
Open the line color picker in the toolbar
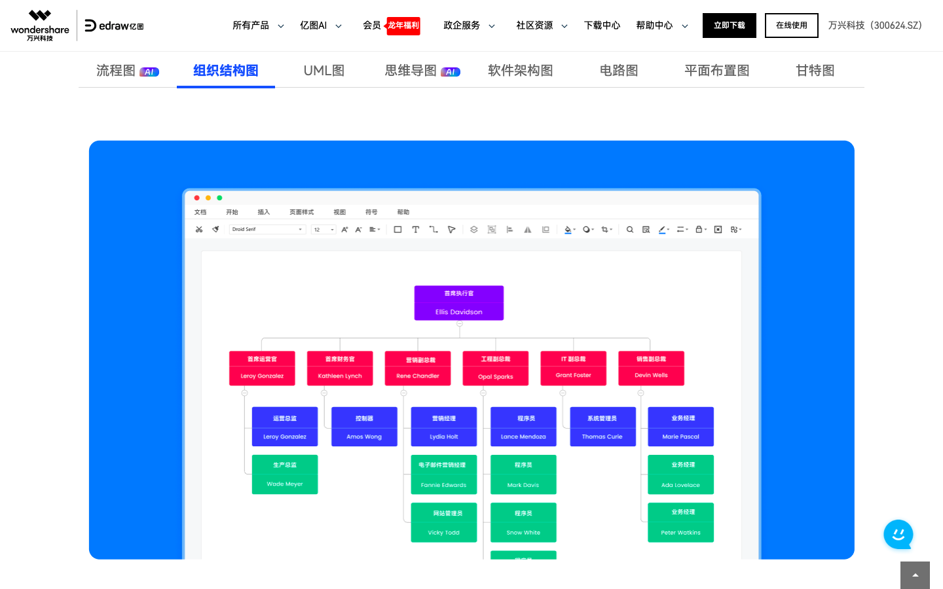[x=663, y=229]
